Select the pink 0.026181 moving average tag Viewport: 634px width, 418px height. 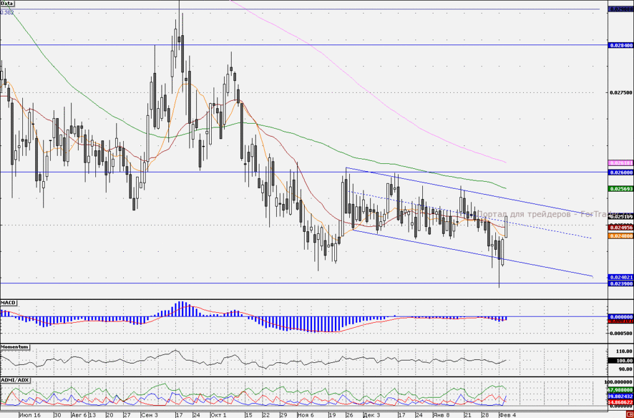point(620,163)
